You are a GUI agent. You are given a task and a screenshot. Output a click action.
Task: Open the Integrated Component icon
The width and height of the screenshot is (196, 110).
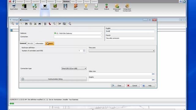click(x=127, y=8)
